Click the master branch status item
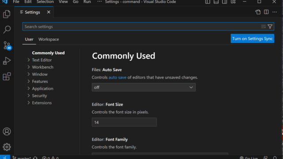The width and height of the screenshot is (283, 159). tap(22, 158)
